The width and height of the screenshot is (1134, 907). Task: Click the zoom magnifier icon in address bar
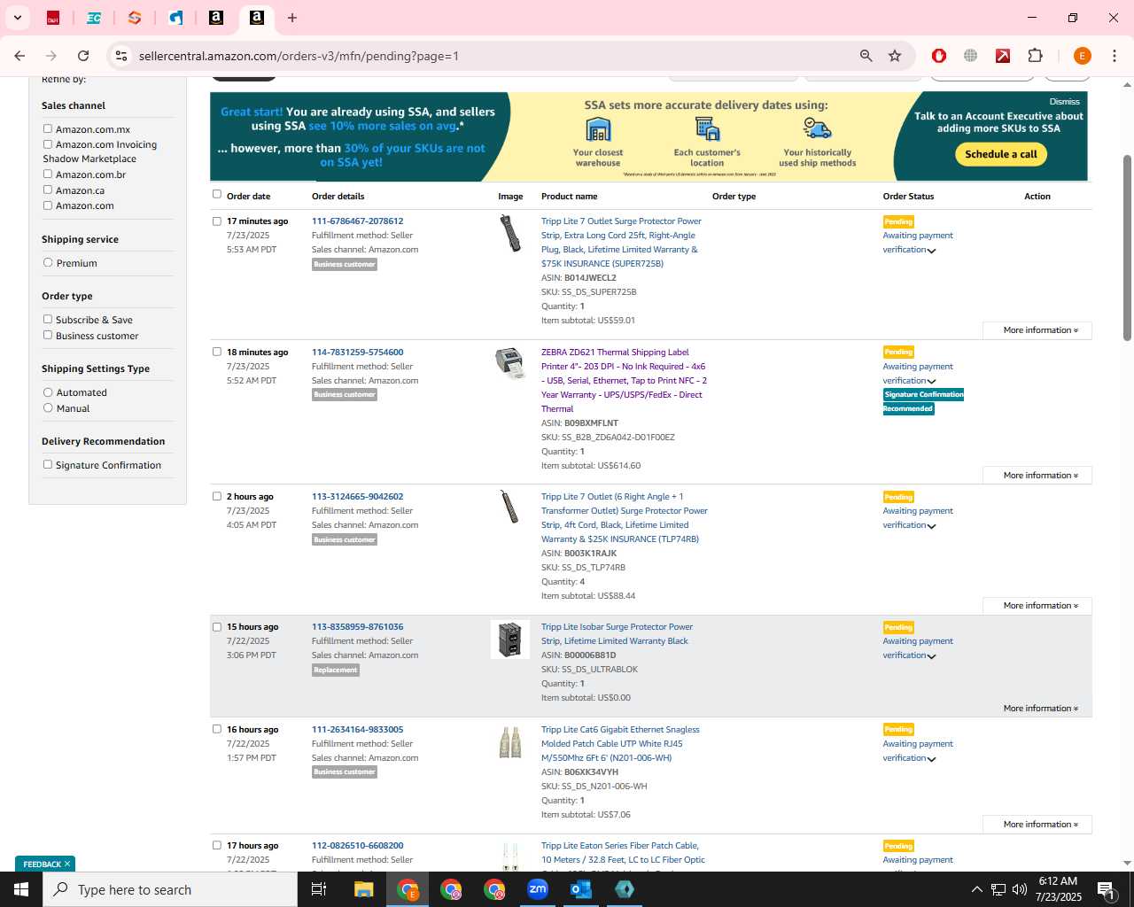click(x=866, y=56)
